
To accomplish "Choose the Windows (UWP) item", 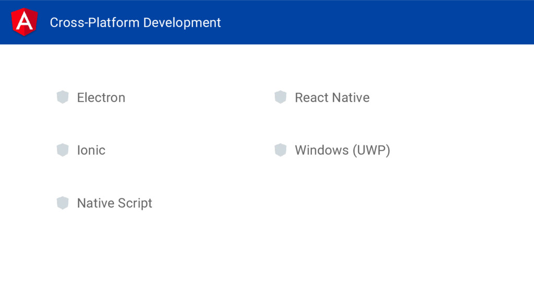I will tap(343, 151).
